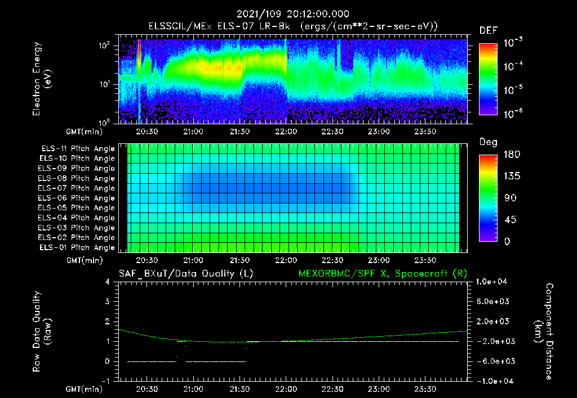
Task: Click the 180 degree colorbar value
Action: tap(512, 155)
